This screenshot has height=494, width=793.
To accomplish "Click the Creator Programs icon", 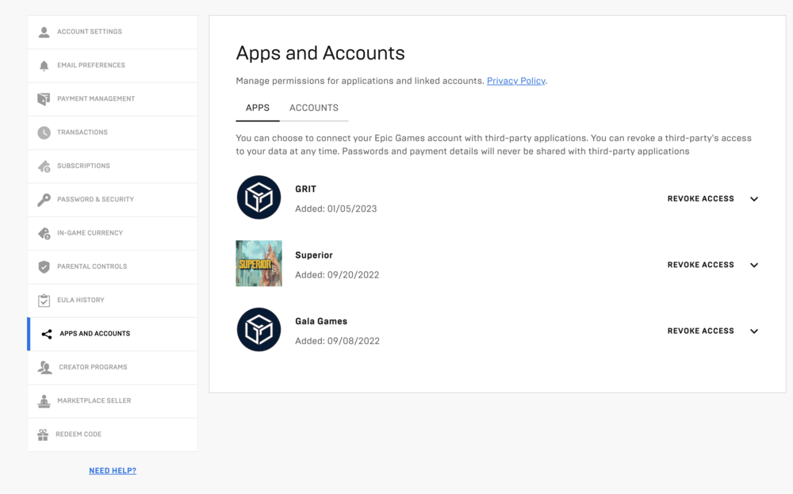I will (x=44, y=367).
